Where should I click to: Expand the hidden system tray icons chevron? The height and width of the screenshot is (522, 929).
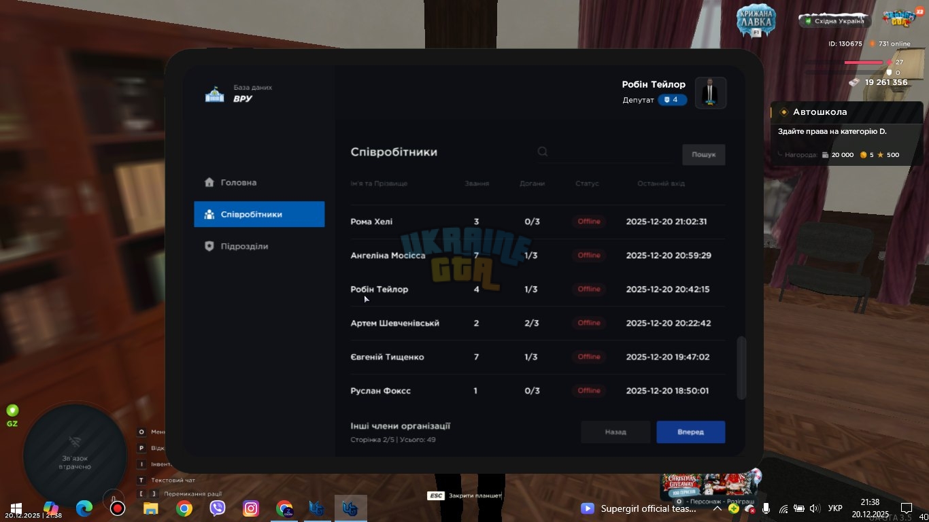717,508
